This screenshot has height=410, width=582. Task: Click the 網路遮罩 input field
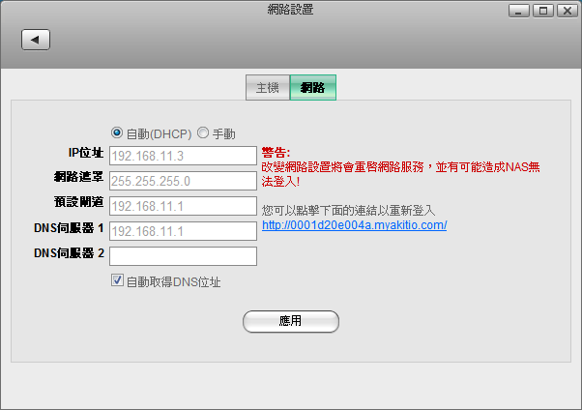(x=183, y=181)
